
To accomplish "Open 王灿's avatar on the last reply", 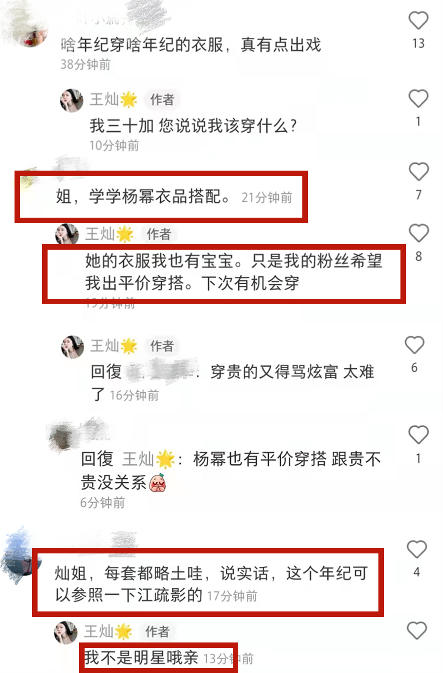I will tap(66, 632).
